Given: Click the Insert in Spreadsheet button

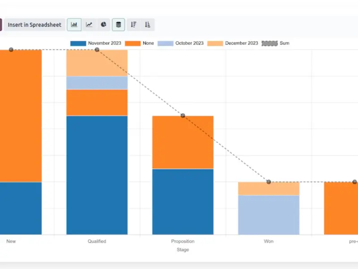Looking at the screenshot, I should pos(34,25).
